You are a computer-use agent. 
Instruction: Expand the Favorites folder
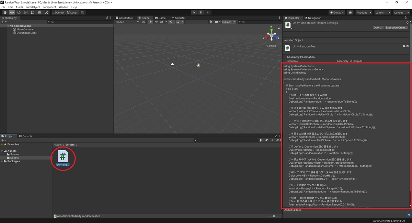point(2,144)
